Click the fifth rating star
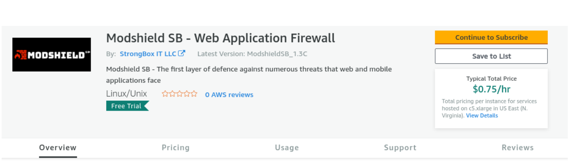Screen dimensions: 582x165 194,94
